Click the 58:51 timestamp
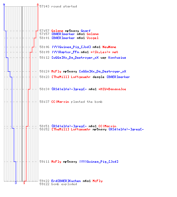 pos(44,126)
